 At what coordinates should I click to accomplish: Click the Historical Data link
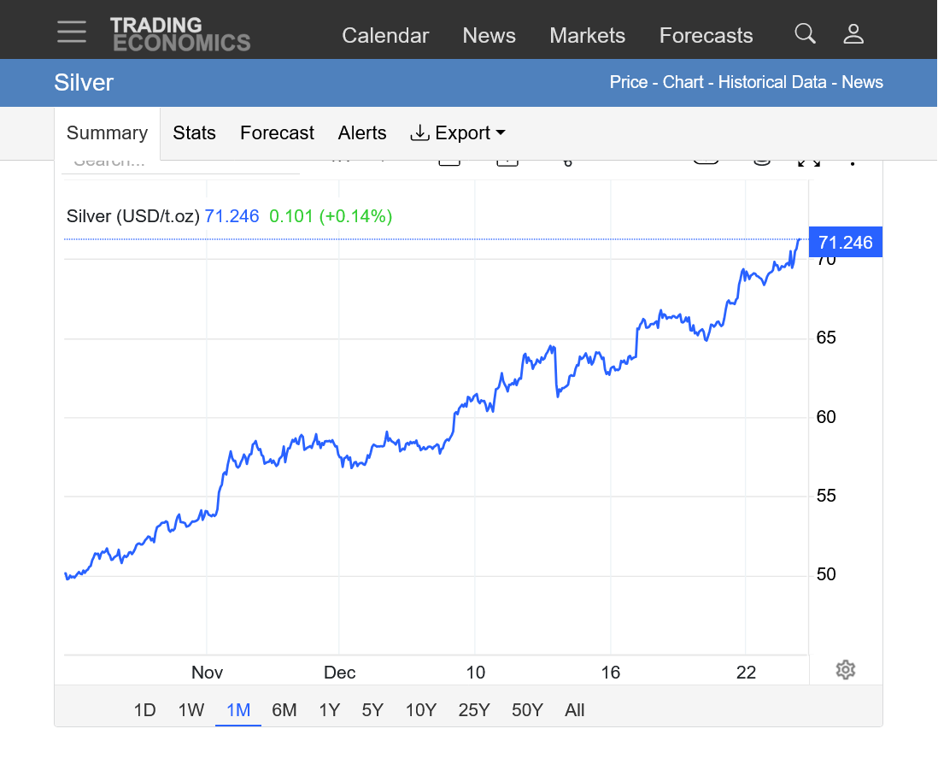click(x=771, y=83)
